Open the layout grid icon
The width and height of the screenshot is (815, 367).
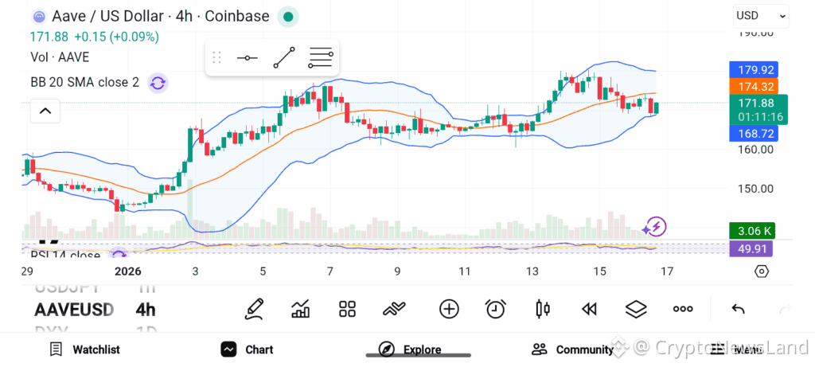coord(347,309)
